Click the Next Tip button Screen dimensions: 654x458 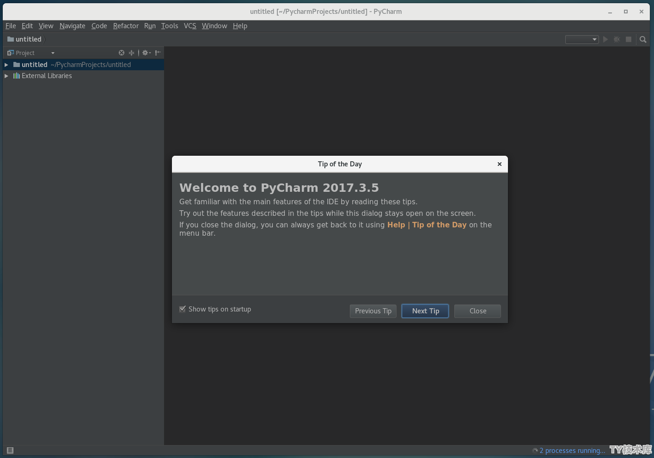(x=425, y=311)
